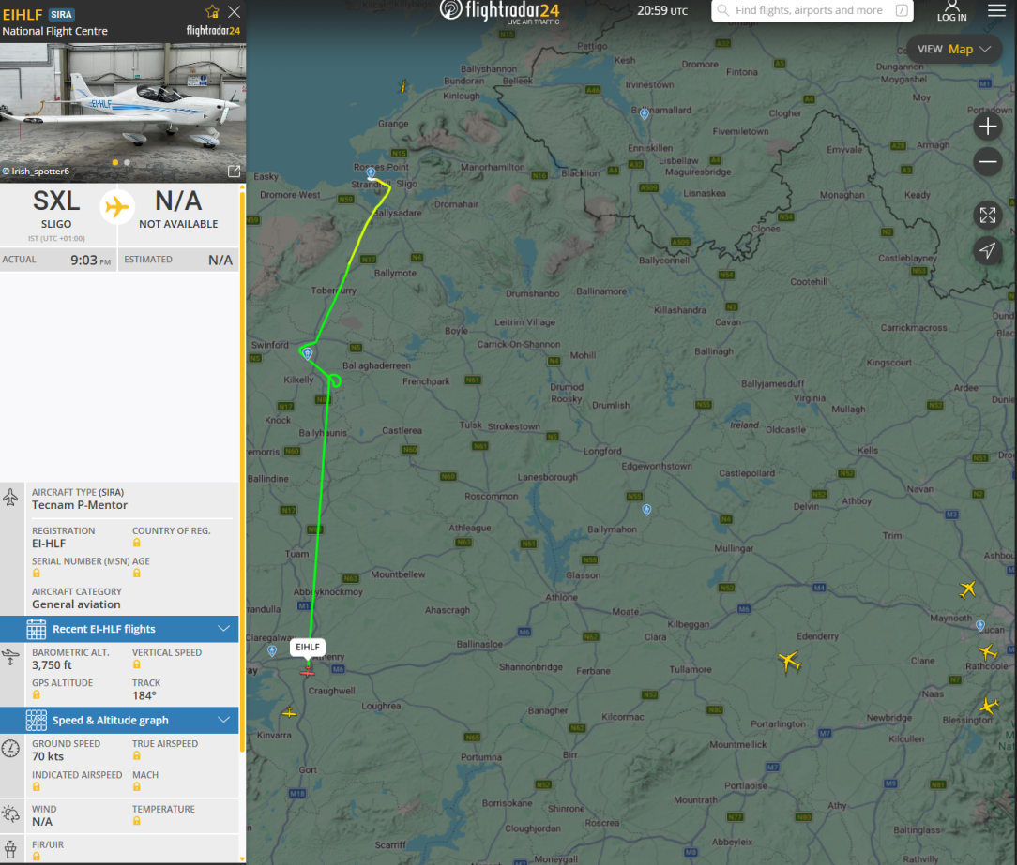
Task: Click the slash keyboard shortcut badge
Action: (902, 10)
